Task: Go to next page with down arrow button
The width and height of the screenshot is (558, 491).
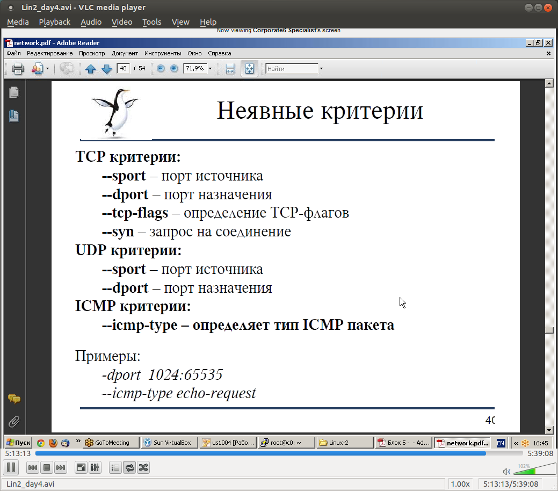Action: point(106,68)
